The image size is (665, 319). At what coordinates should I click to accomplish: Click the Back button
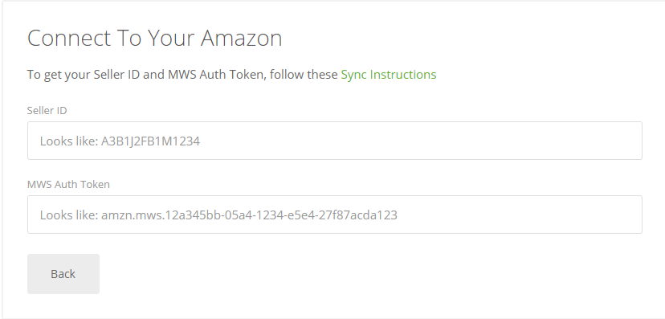tap(63, 274)
